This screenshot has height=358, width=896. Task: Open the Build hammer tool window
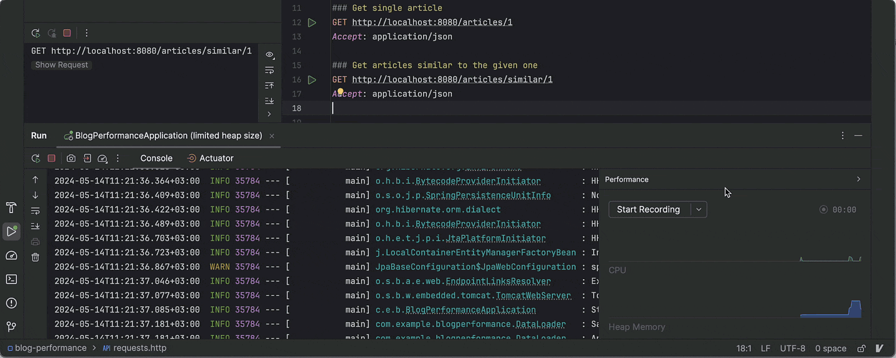[11, 208]
